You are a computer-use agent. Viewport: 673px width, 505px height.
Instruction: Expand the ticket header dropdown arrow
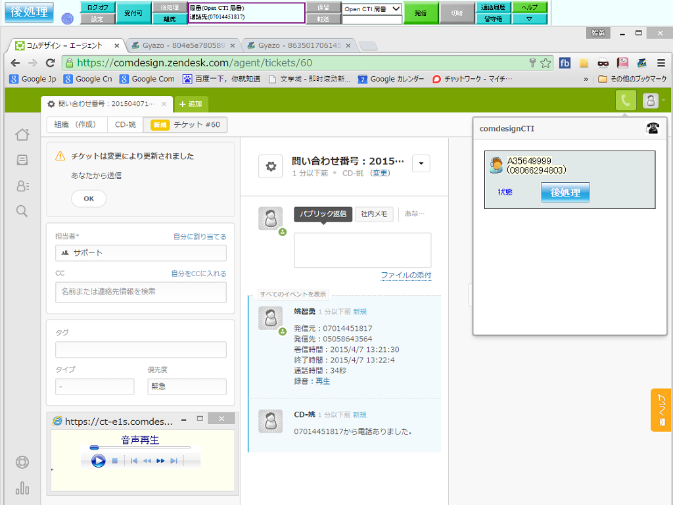[x=421, y=162]
